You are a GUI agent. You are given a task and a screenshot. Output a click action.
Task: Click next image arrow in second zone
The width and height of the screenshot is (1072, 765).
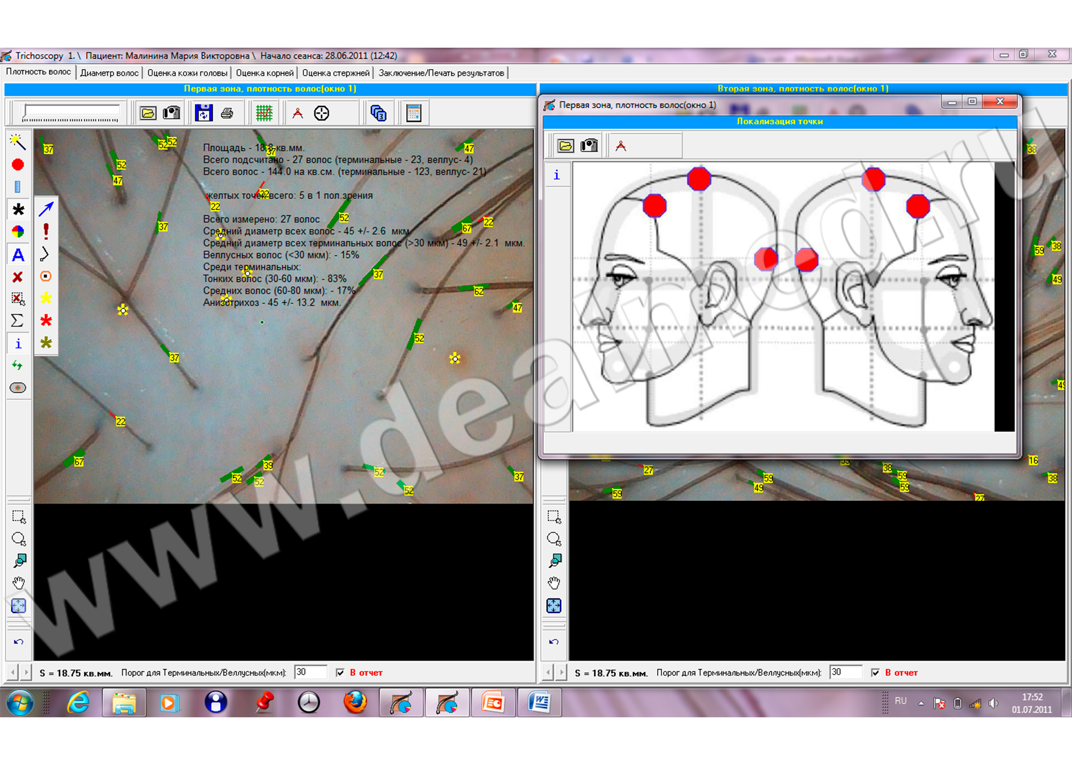[x=562, y=672]
